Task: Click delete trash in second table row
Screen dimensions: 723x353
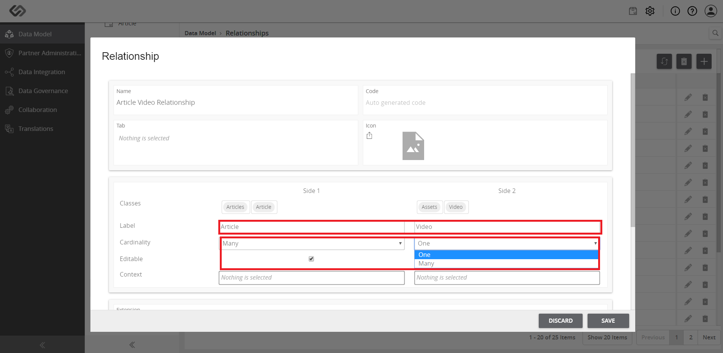Action: [705, 114]
